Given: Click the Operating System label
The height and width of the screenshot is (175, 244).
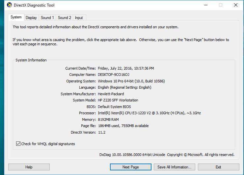Looking at the screenshot, I should (x=81, y=81).
